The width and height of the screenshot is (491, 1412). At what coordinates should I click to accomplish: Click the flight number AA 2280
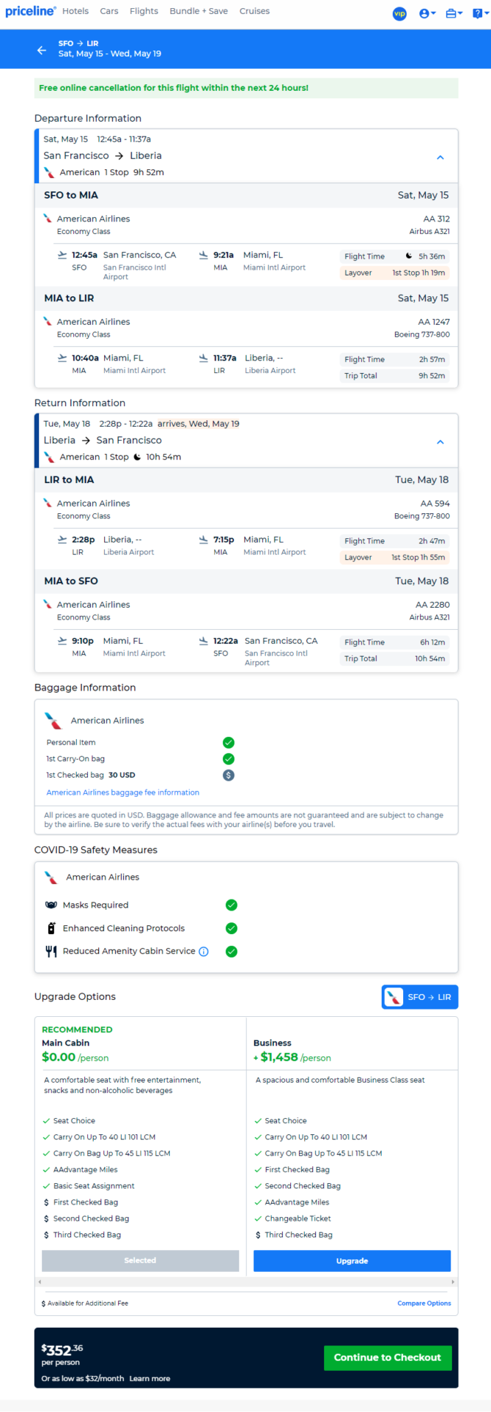point(432,605)
